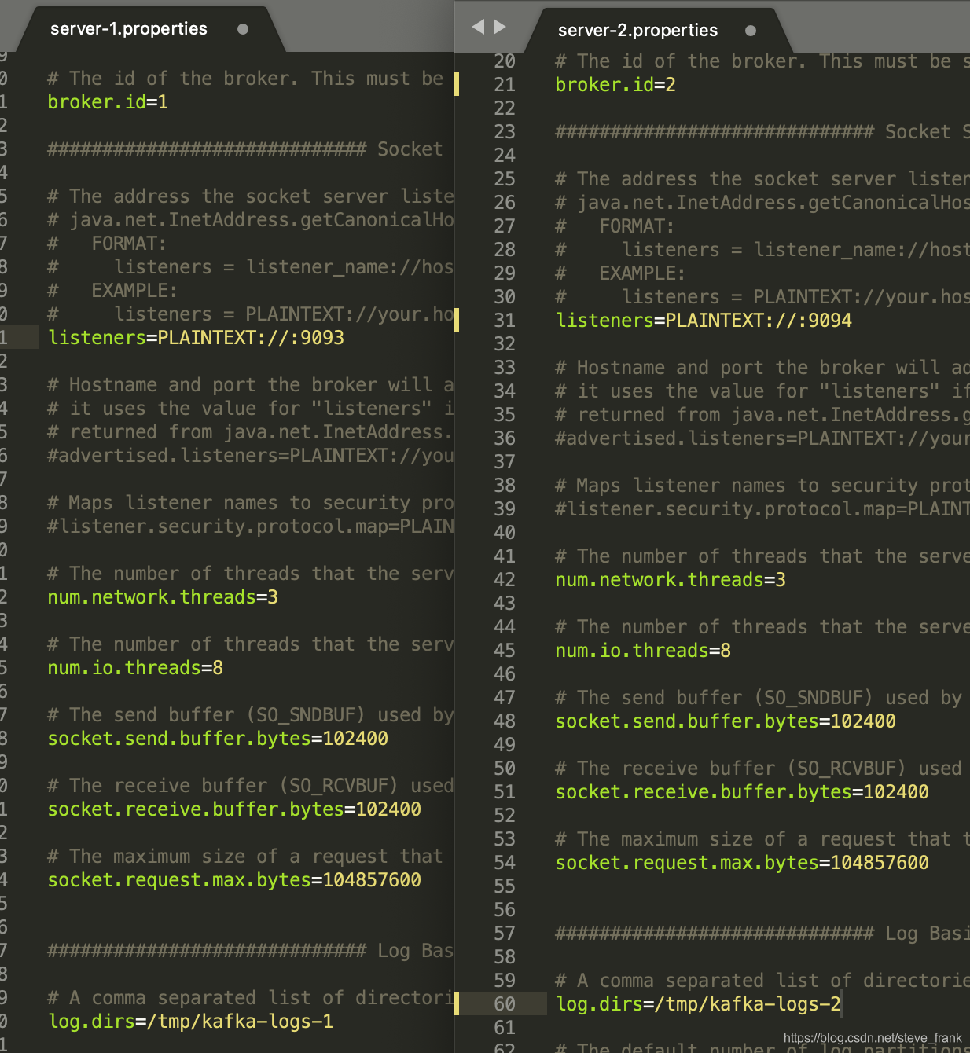This screenshot has height=1053, width=970.
Task: Click #listener.security.protocol.map comment in server-2
Action: (762, 509)
